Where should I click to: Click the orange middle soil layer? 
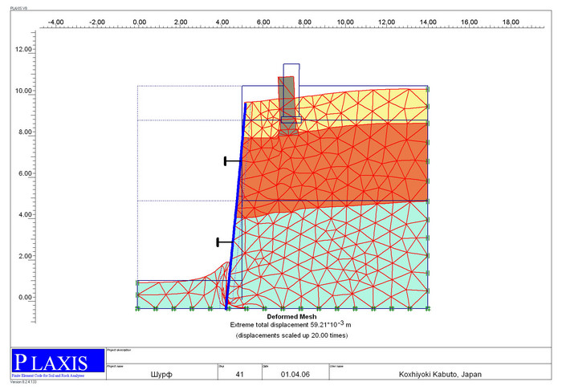(333, 169)
